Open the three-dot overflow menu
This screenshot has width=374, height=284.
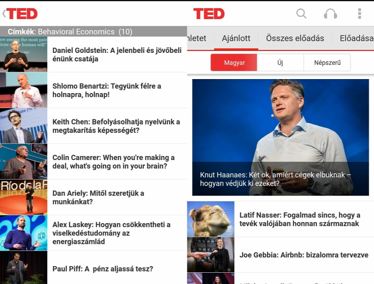coord(360,14)
